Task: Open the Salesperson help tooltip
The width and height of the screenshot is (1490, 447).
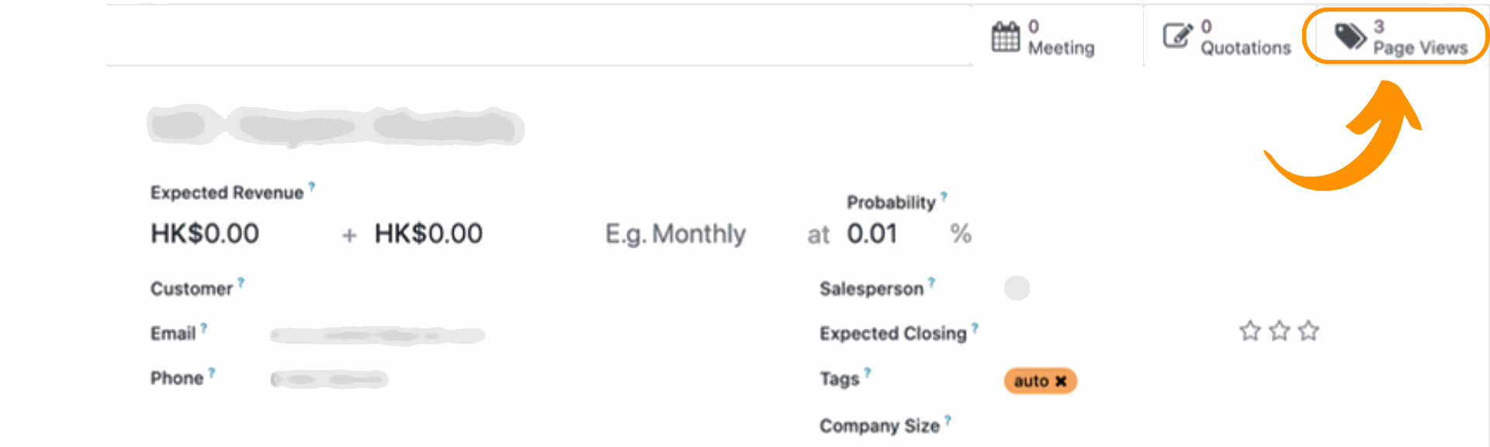Action: point(930,281)
